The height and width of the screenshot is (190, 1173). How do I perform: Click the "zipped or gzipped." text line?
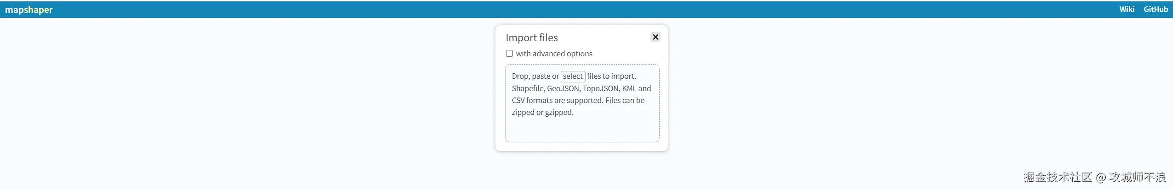point(542,112)
